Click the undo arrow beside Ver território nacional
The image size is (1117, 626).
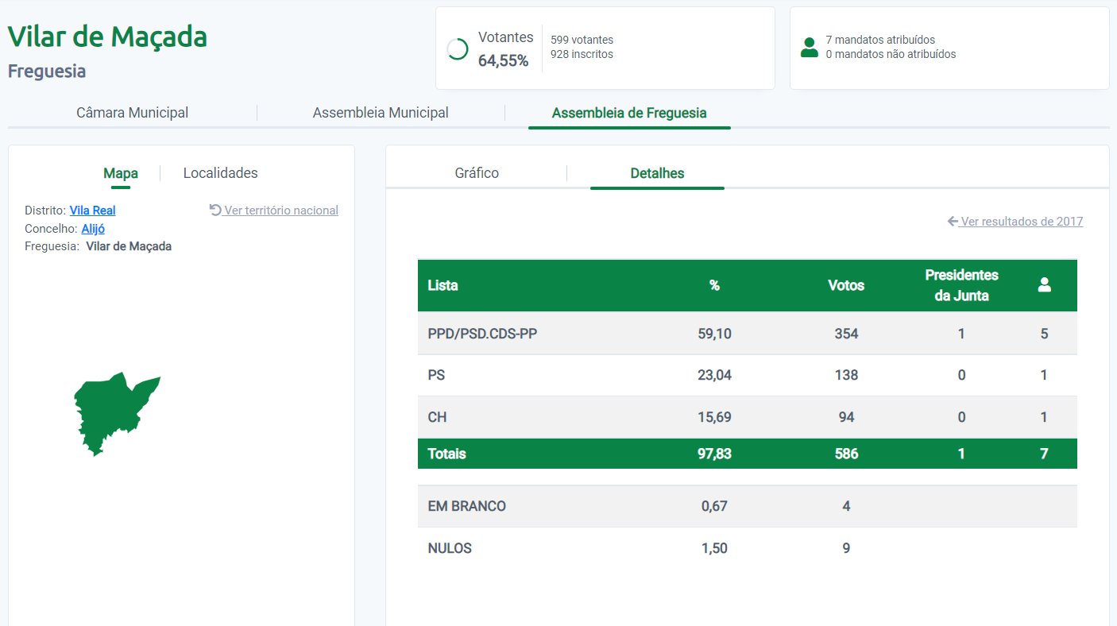tap(215, 210)
